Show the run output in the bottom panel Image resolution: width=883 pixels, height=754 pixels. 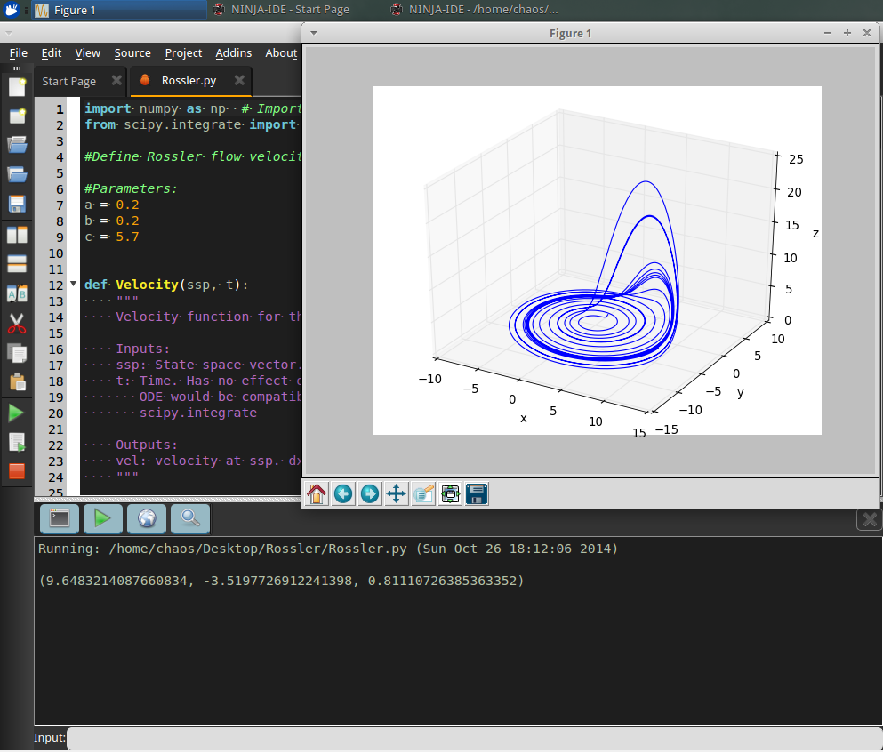(x=102, y=519)
